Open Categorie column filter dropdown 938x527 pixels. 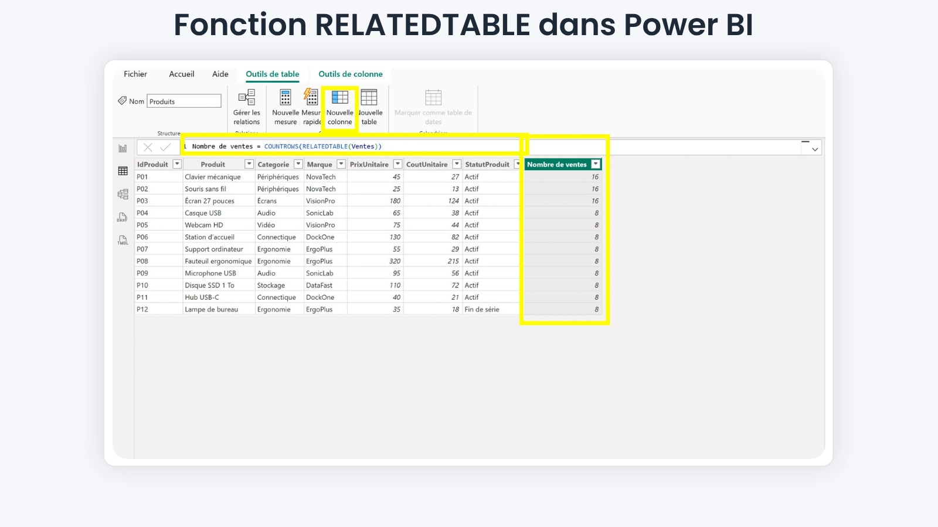tap(298, 164)
